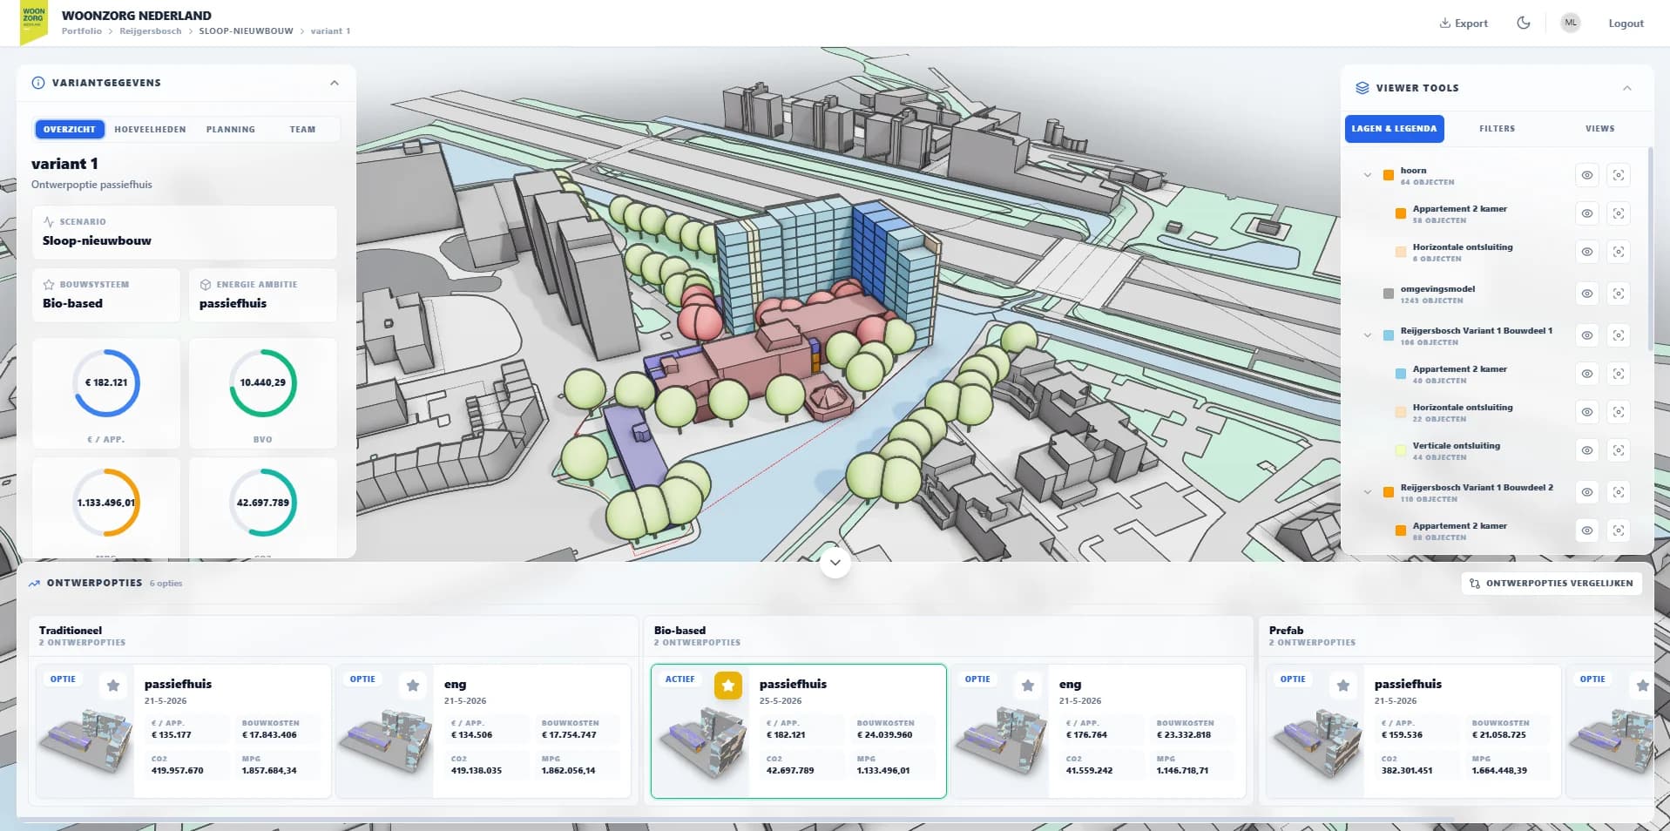Toggle dark mode moon icon
This screenshot has height=831, width=1670.
(1523, 23)
